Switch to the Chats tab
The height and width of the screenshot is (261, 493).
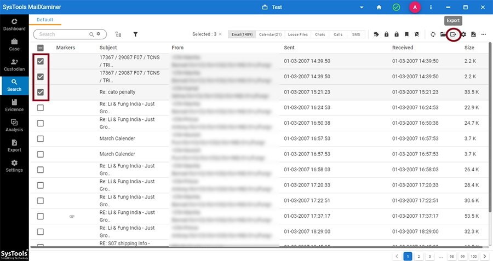(320, 34)
